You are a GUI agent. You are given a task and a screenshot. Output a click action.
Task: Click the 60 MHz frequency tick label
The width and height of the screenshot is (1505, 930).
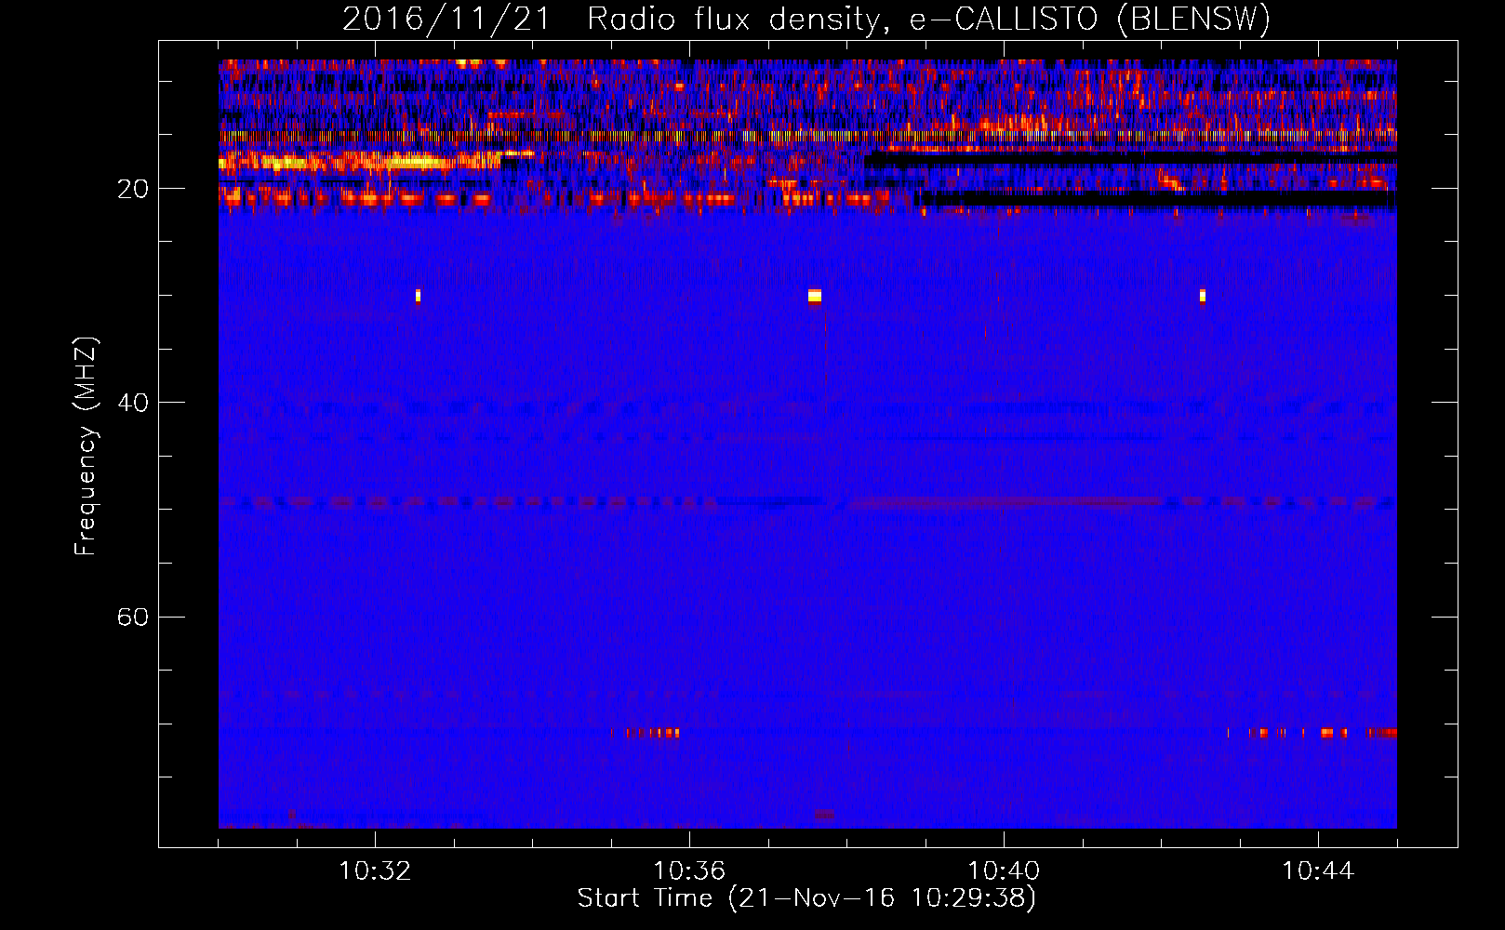[x=133, y=617]
